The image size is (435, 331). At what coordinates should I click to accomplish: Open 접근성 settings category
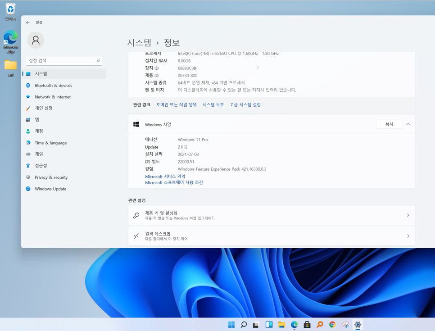pos(64,166)
